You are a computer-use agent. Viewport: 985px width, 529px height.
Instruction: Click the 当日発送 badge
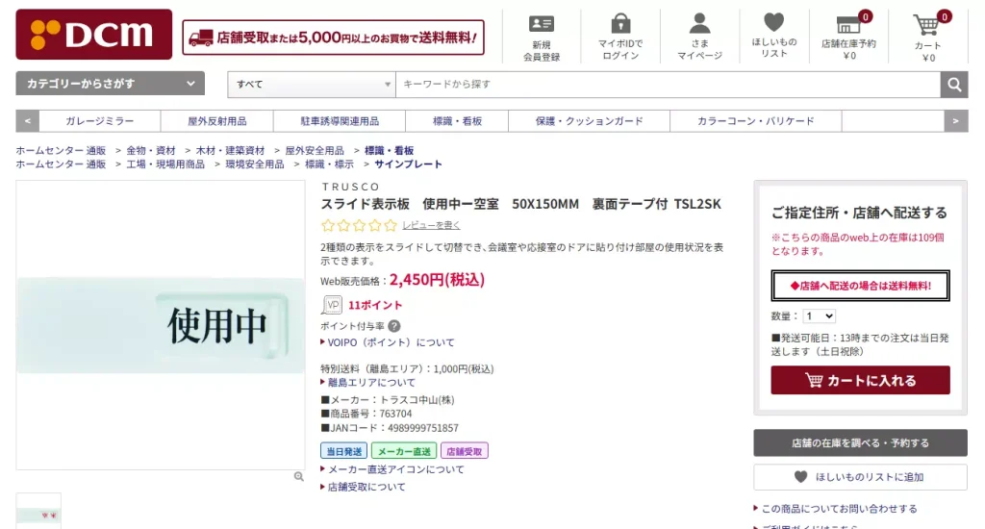click(x=343, y=451)
